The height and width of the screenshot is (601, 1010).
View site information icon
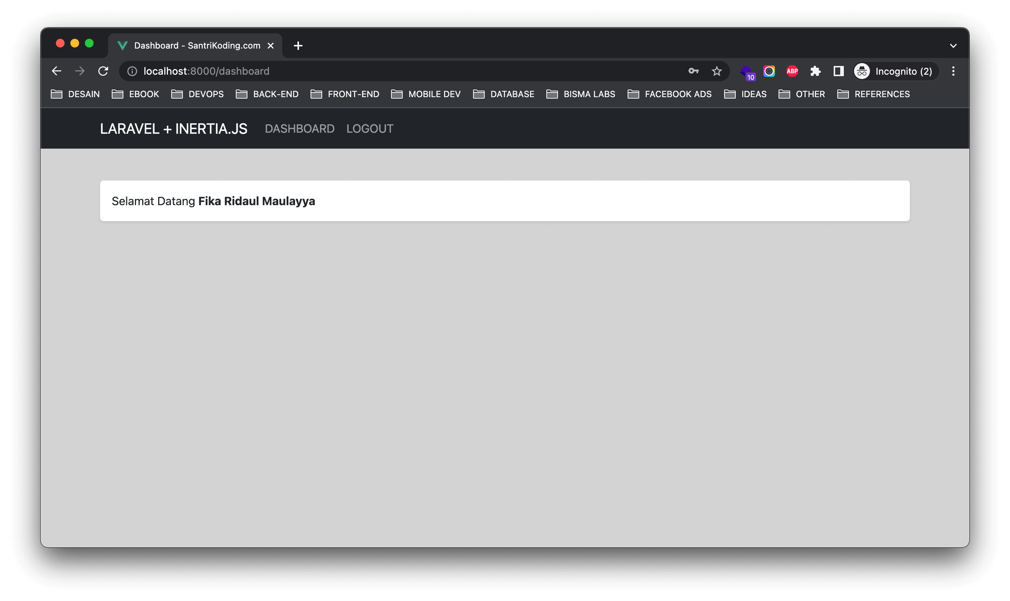(132, 71)
